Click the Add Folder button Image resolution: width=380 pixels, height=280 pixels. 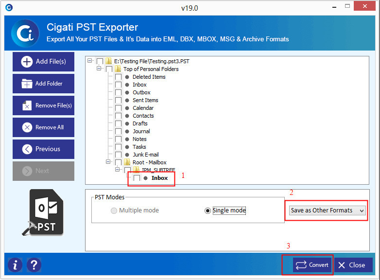click(43, 84)
